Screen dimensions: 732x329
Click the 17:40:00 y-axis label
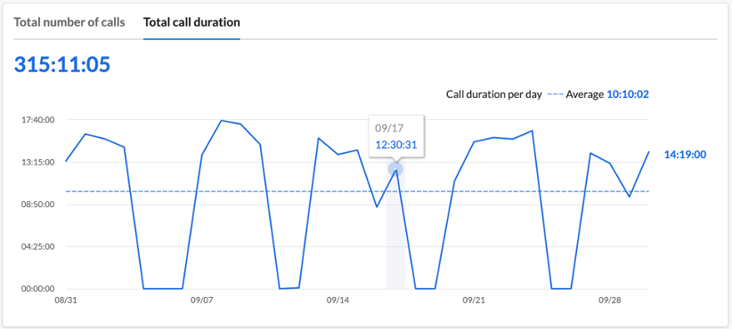pyautogui.click(x=37, y=120)
